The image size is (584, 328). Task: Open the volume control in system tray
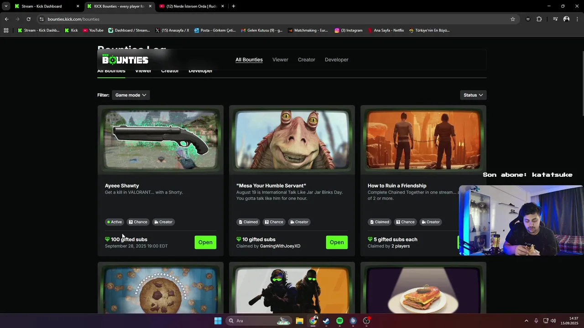click(553, 321)
